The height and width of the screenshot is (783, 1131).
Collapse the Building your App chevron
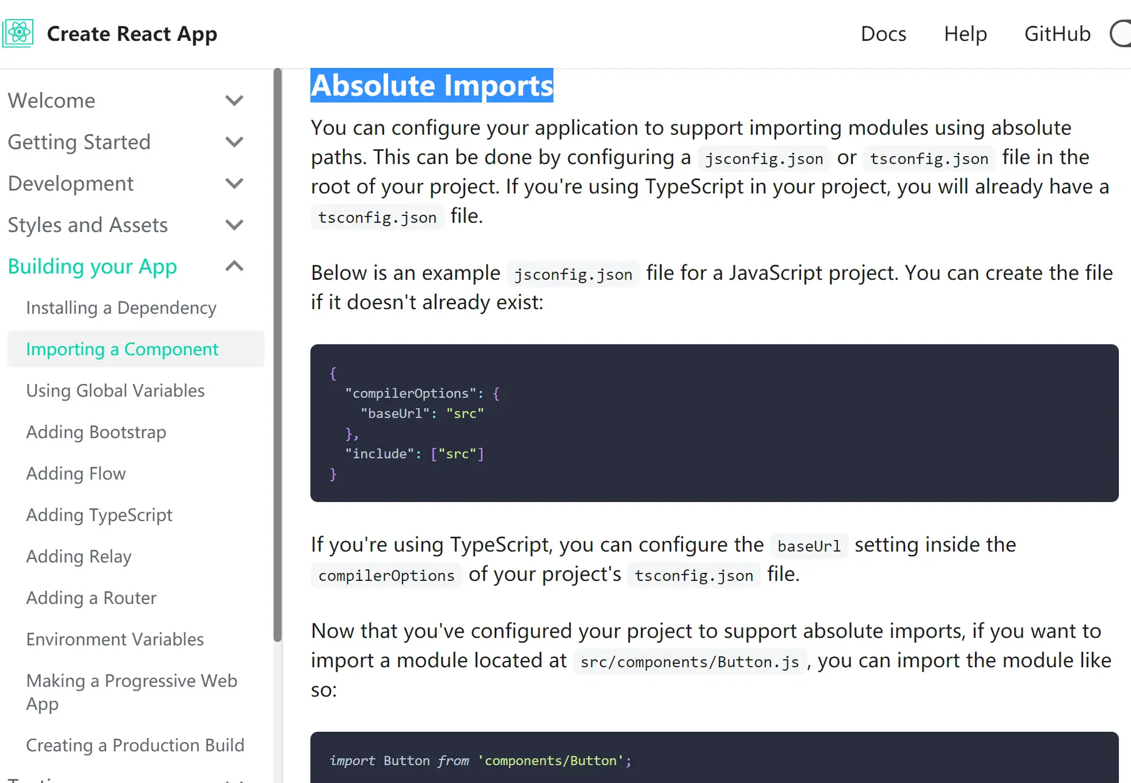[x=234, y=267]
